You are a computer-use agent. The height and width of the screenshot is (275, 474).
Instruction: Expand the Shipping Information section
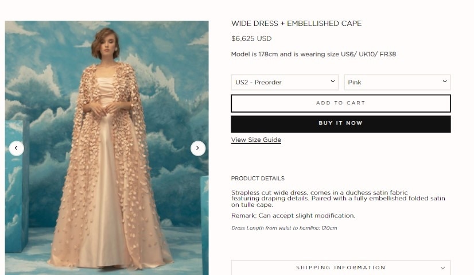pyautogui.click(x=341, y=268)
